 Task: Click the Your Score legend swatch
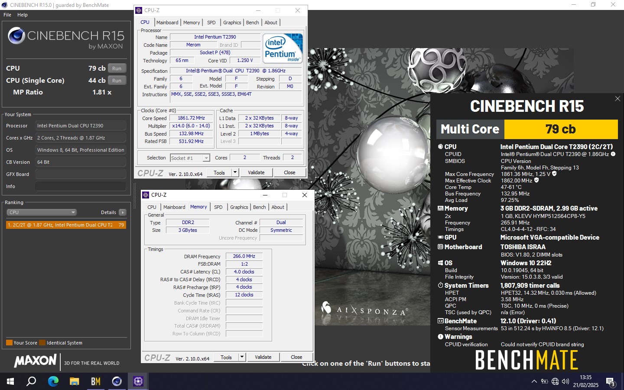[9, 343]
